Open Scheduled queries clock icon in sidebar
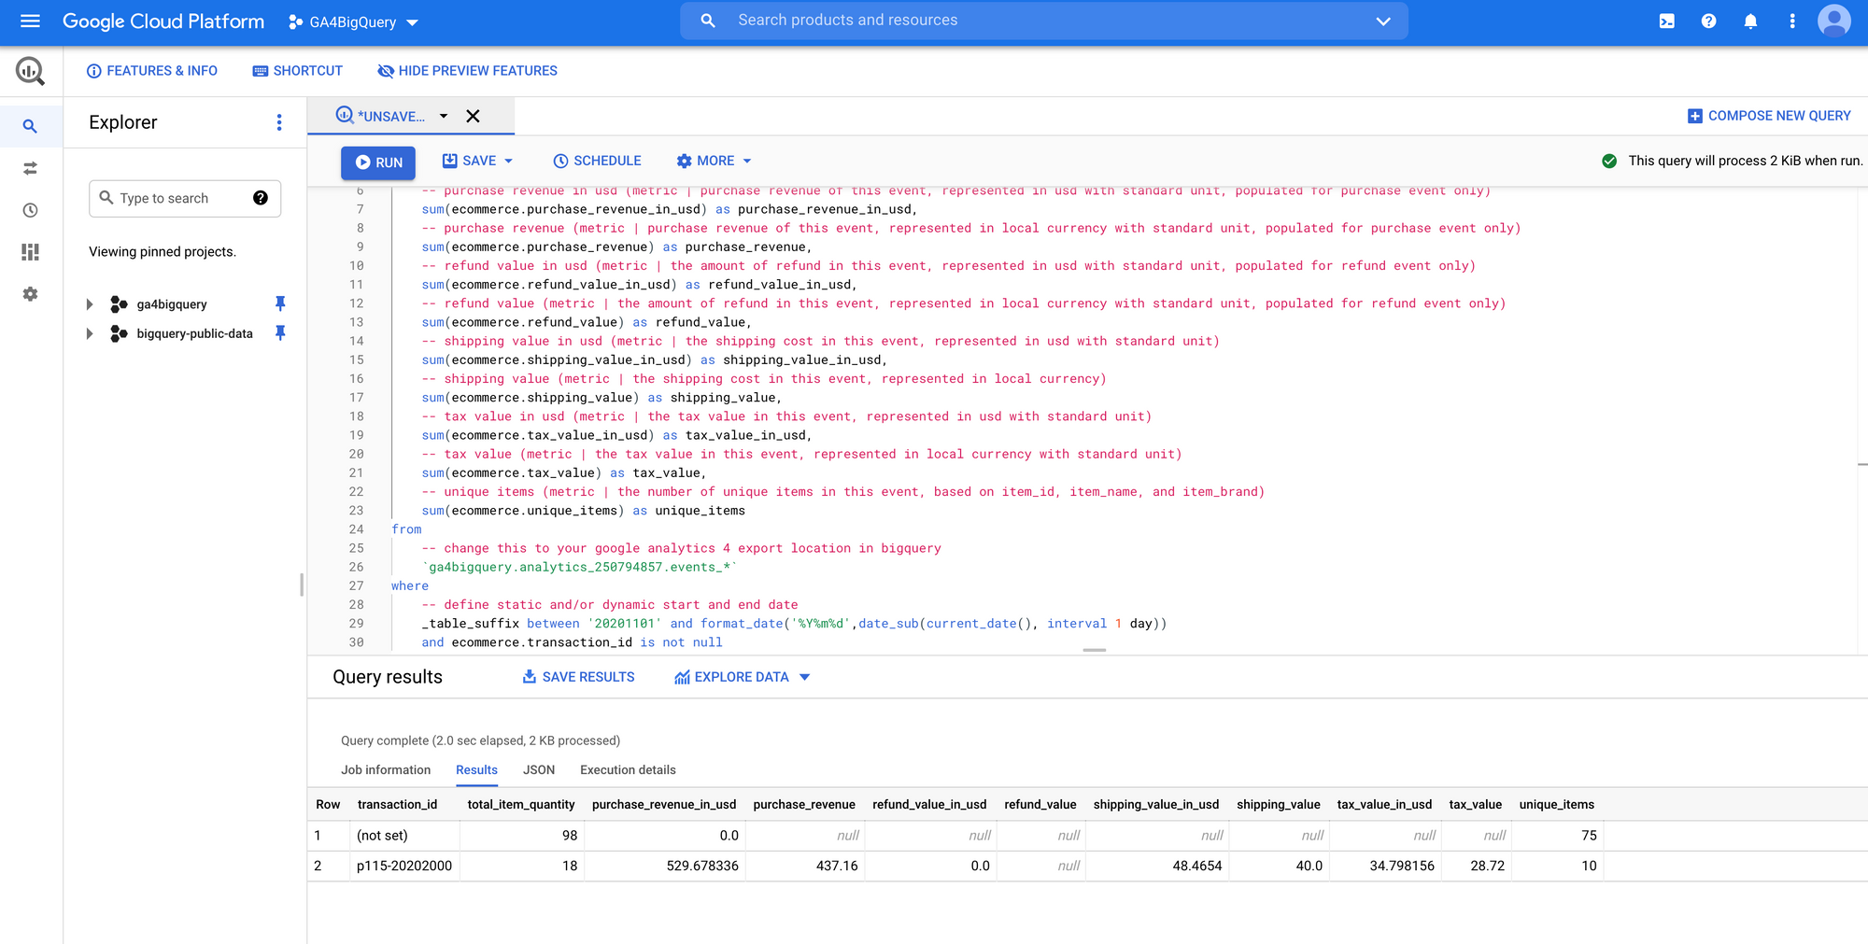 pos(30,210)
